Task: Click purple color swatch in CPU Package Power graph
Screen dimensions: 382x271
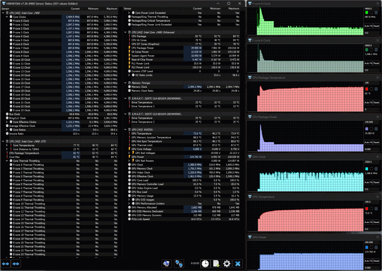Action: (x=367, y=129)
